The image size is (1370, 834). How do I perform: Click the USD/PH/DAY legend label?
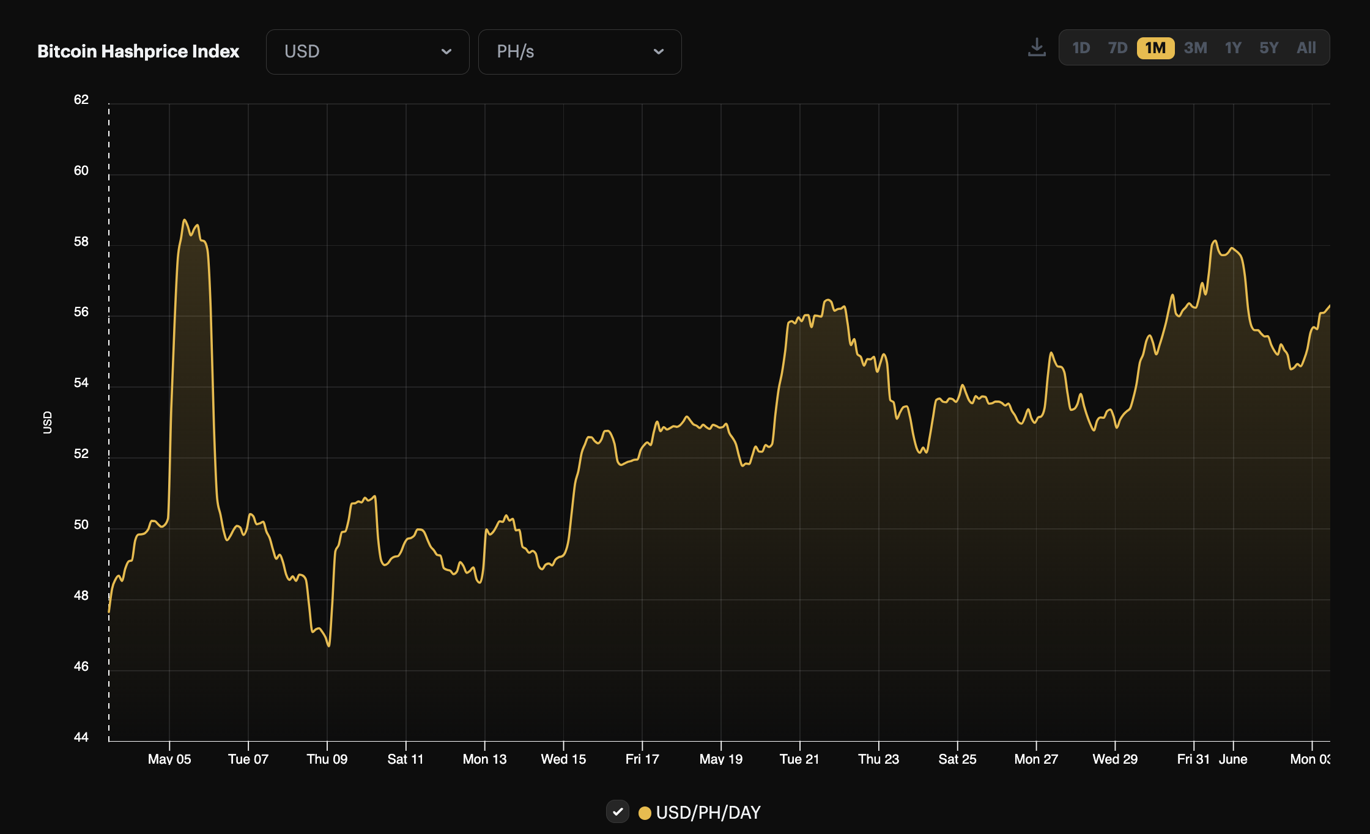(709, 812)
